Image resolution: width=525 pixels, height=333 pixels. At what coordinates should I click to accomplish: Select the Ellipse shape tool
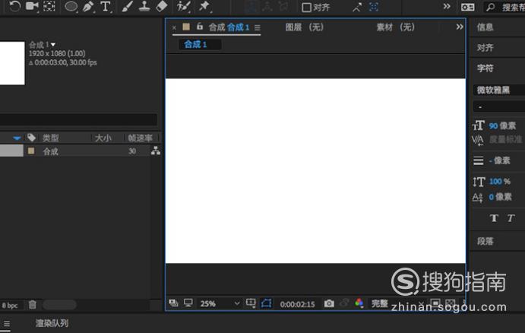tap(71, 6)
